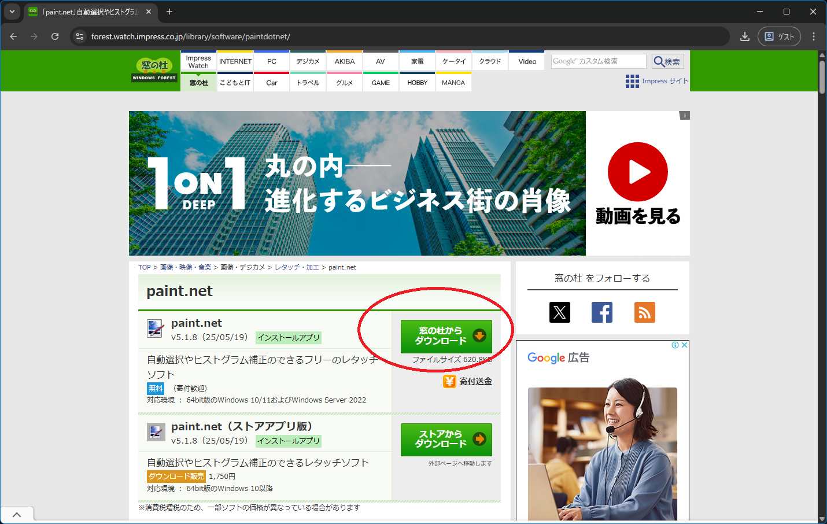
Task: Open デジカメ nav item
Action: [308, 61]
